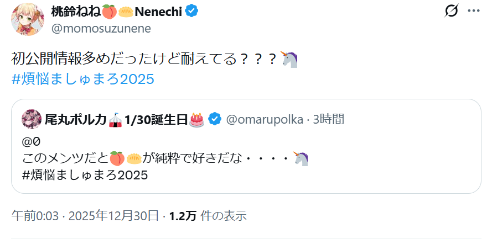Click the peach emoji in the quoted tweet text

116,158
